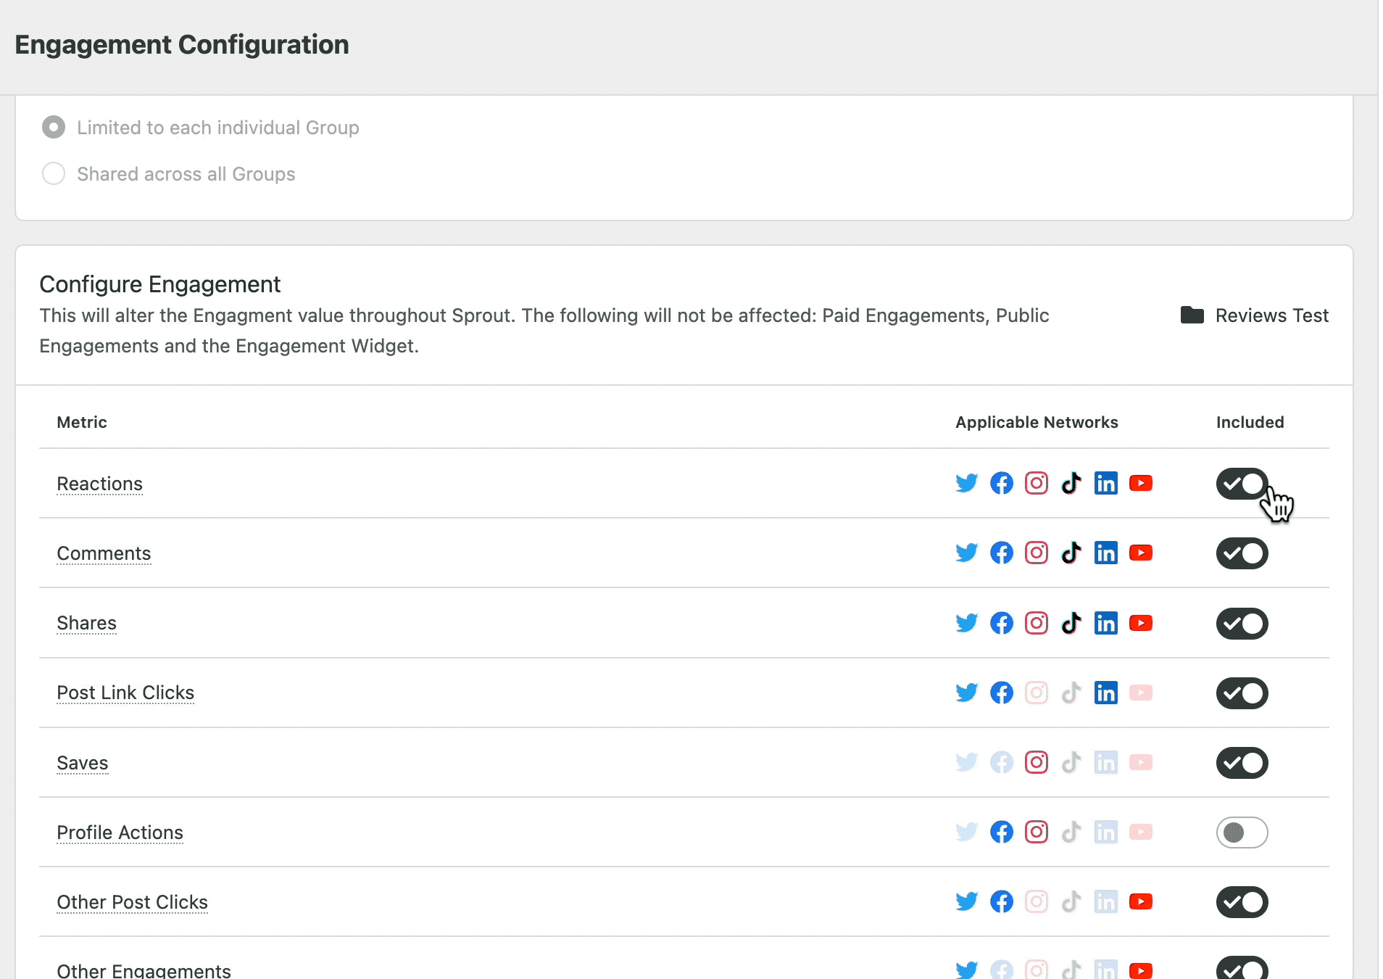This screenshot has width=1383, height=979.
Task: Turn off Other Post Clicks toggle
Action: pos(1242,902)
